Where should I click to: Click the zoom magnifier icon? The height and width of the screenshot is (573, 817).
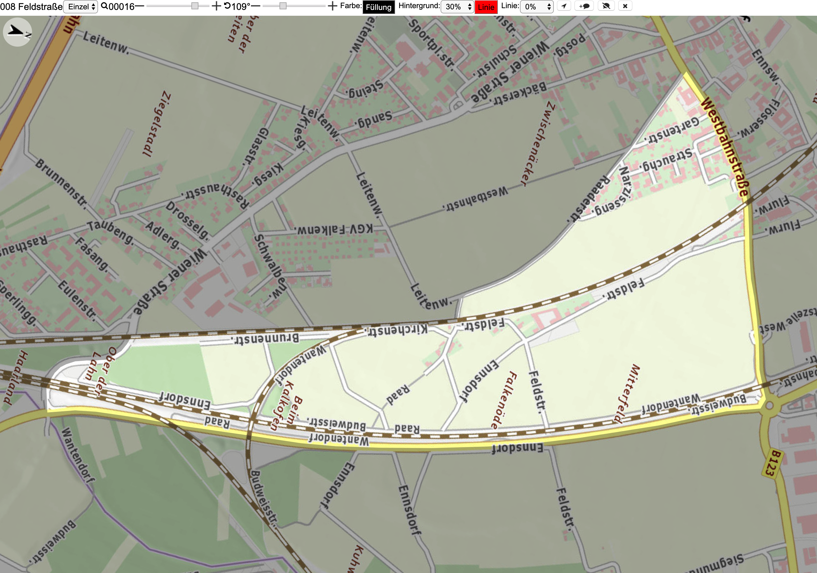coord(104,6)
